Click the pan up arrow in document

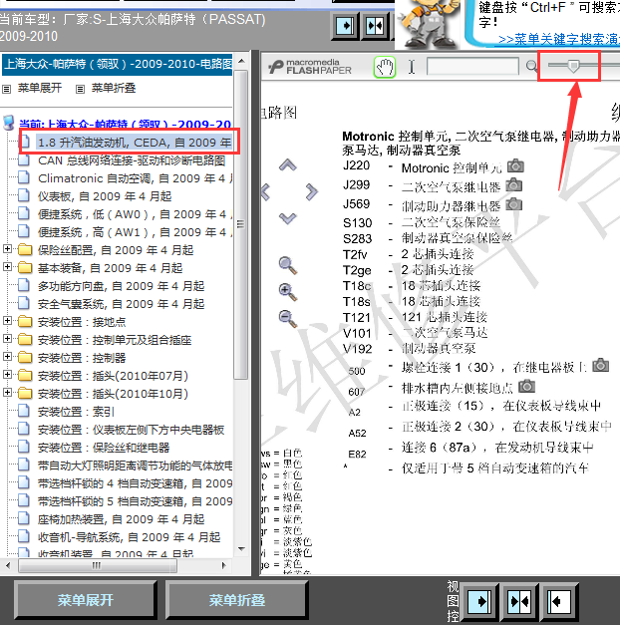pyautogui.click(x=287, y=164)
